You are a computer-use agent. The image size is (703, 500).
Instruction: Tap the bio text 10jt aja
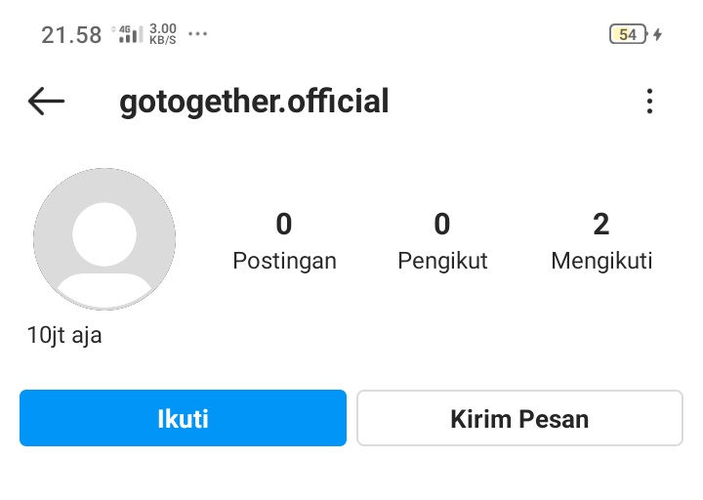(64, 336)
